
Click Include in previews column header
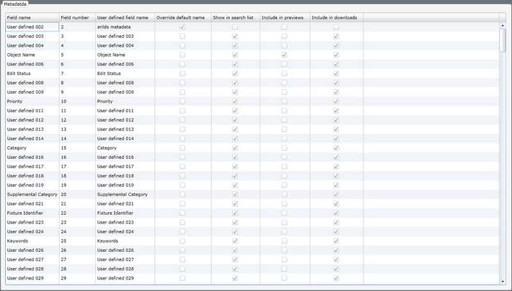(284, 17)
